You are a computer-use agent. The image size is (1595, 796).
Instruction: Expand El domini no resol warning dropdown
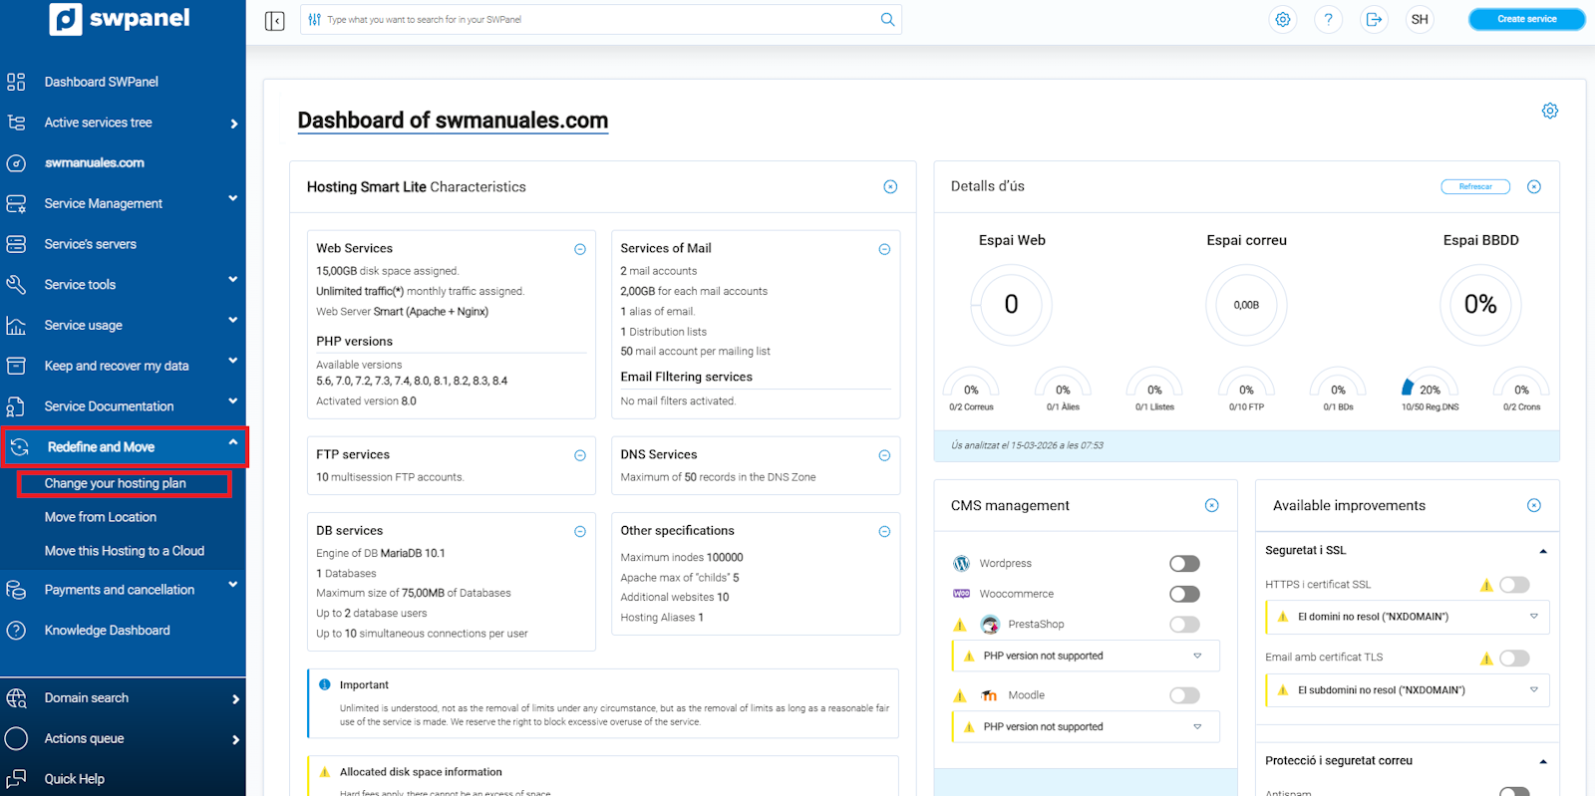[x=1533, y=617]
